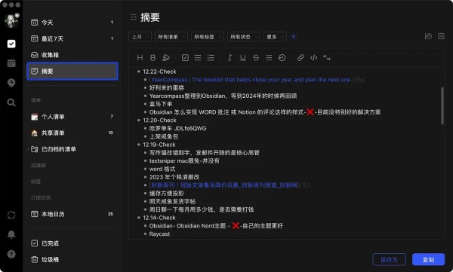Insert a code block

click(314, 58)
